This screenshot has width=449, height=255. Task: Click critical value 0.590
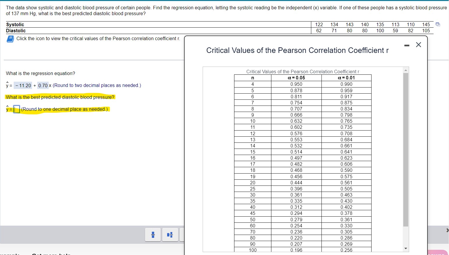[347, 170]
